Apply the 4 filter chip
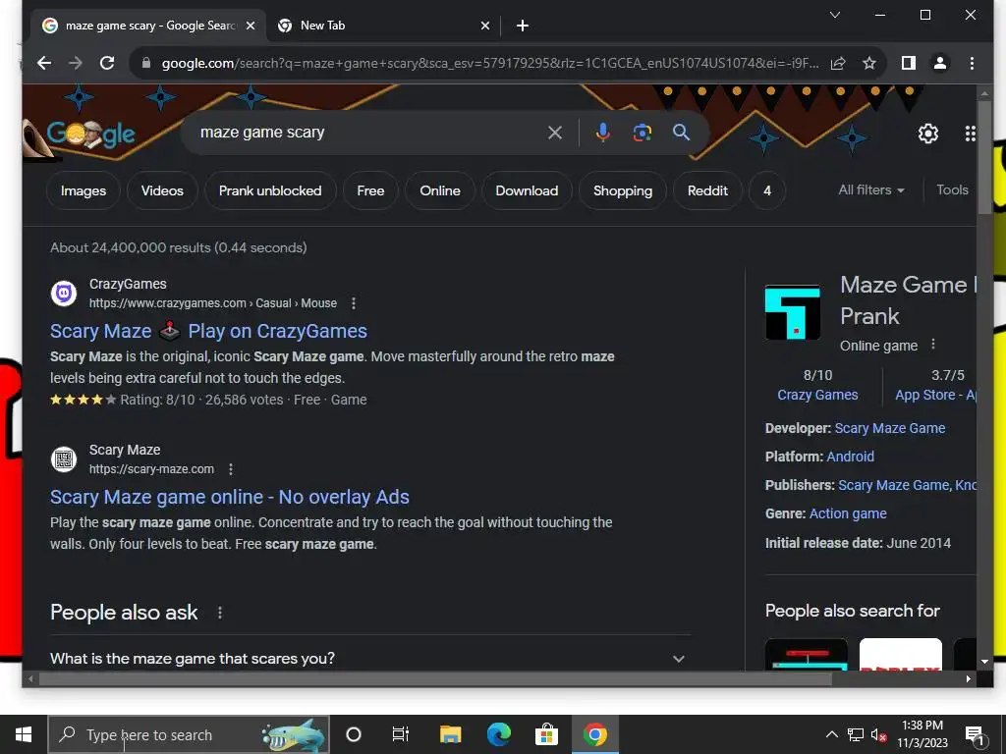 pos(767,190)
